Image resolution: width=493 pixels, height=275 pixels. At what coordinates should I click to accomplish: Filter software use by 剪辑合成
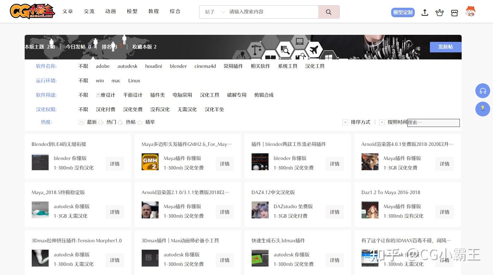tap(264, 95)
